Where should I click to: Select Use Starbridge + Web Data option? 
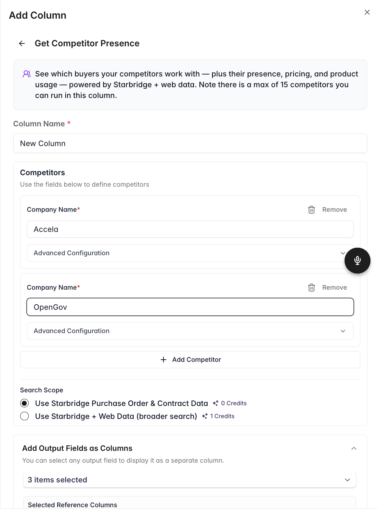tap(24, 416)
